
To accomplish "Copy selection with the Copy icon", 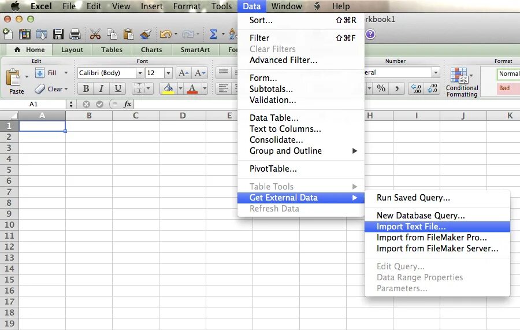I will point(112,34).
